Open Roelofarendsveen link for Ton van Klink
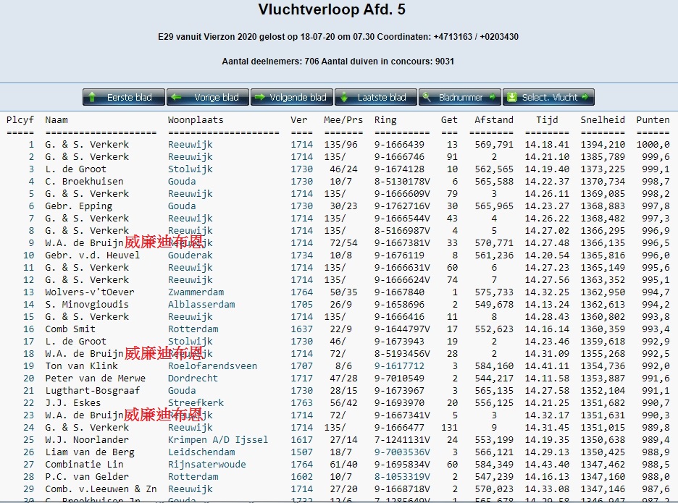The height and width of the screenshot is (503, 678). coord(213,366)
